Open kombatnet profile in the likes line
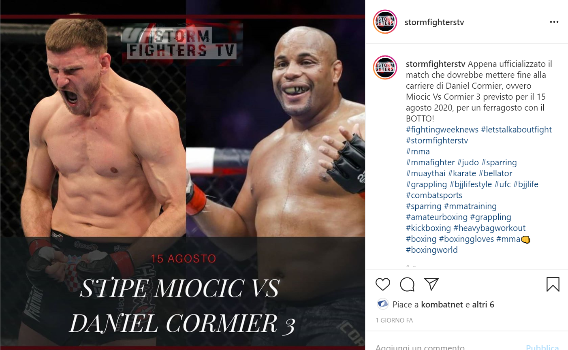The image size is (568, 350). tap(442, 305)
